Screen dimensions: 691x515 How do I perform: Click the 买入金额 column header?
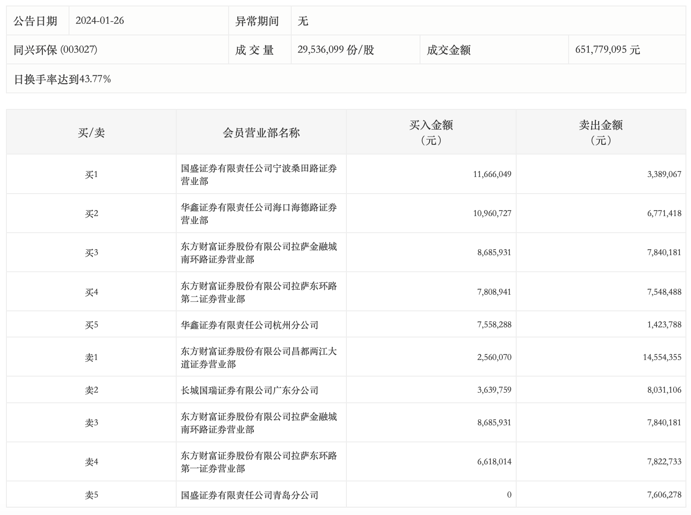pyautogui.click(x=431, y=132)
